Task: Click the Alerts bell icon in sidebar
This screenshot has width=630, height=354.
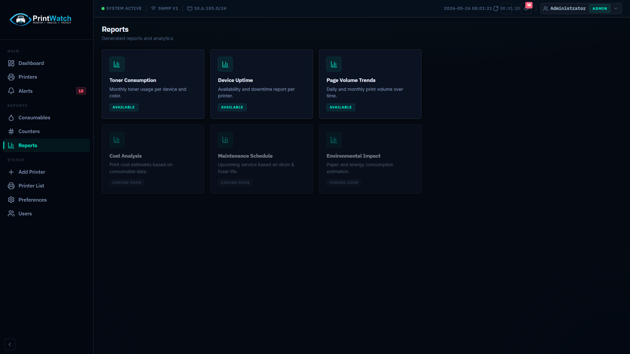Action: click(11, 91)
